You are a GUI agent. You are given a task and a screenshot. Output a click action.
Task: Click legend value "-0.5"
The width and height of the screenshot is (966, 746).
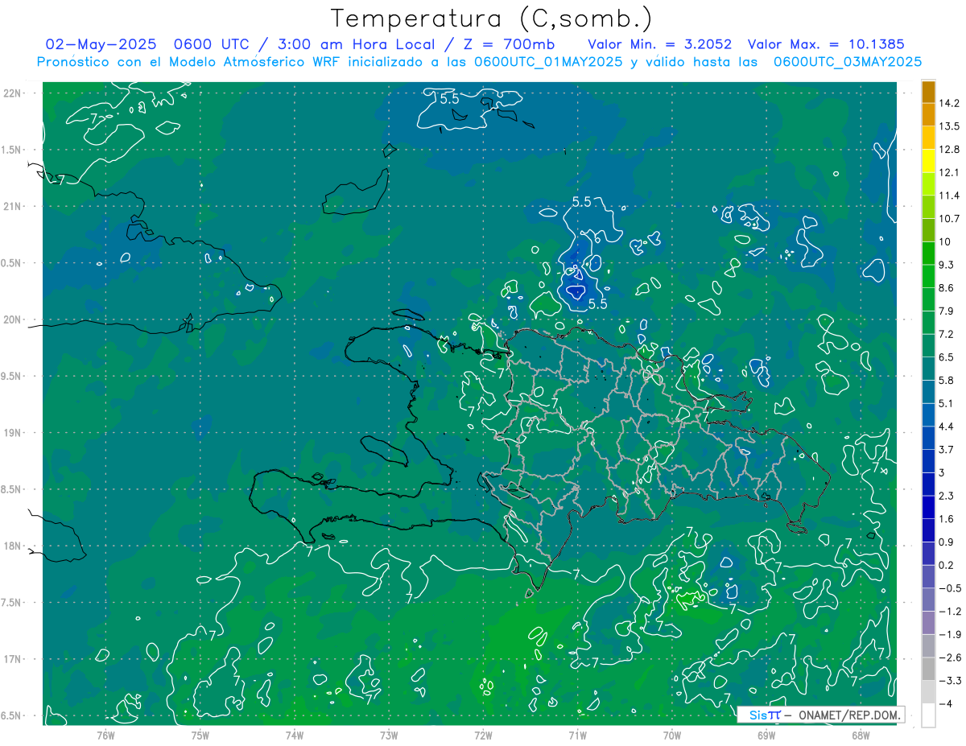point(950,588)
